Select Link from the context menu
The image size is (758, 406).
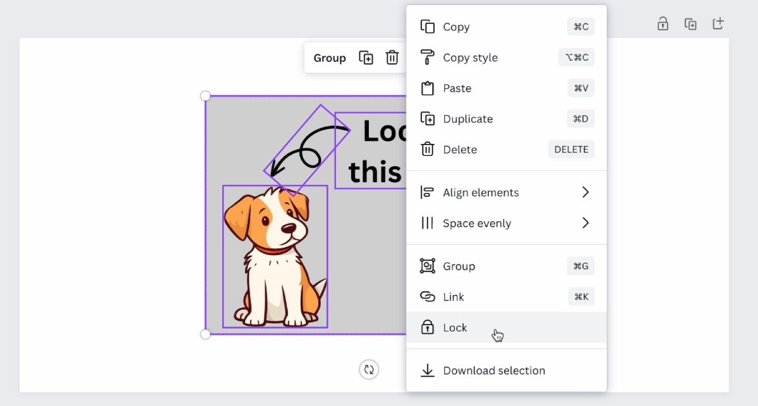(454, 297)
